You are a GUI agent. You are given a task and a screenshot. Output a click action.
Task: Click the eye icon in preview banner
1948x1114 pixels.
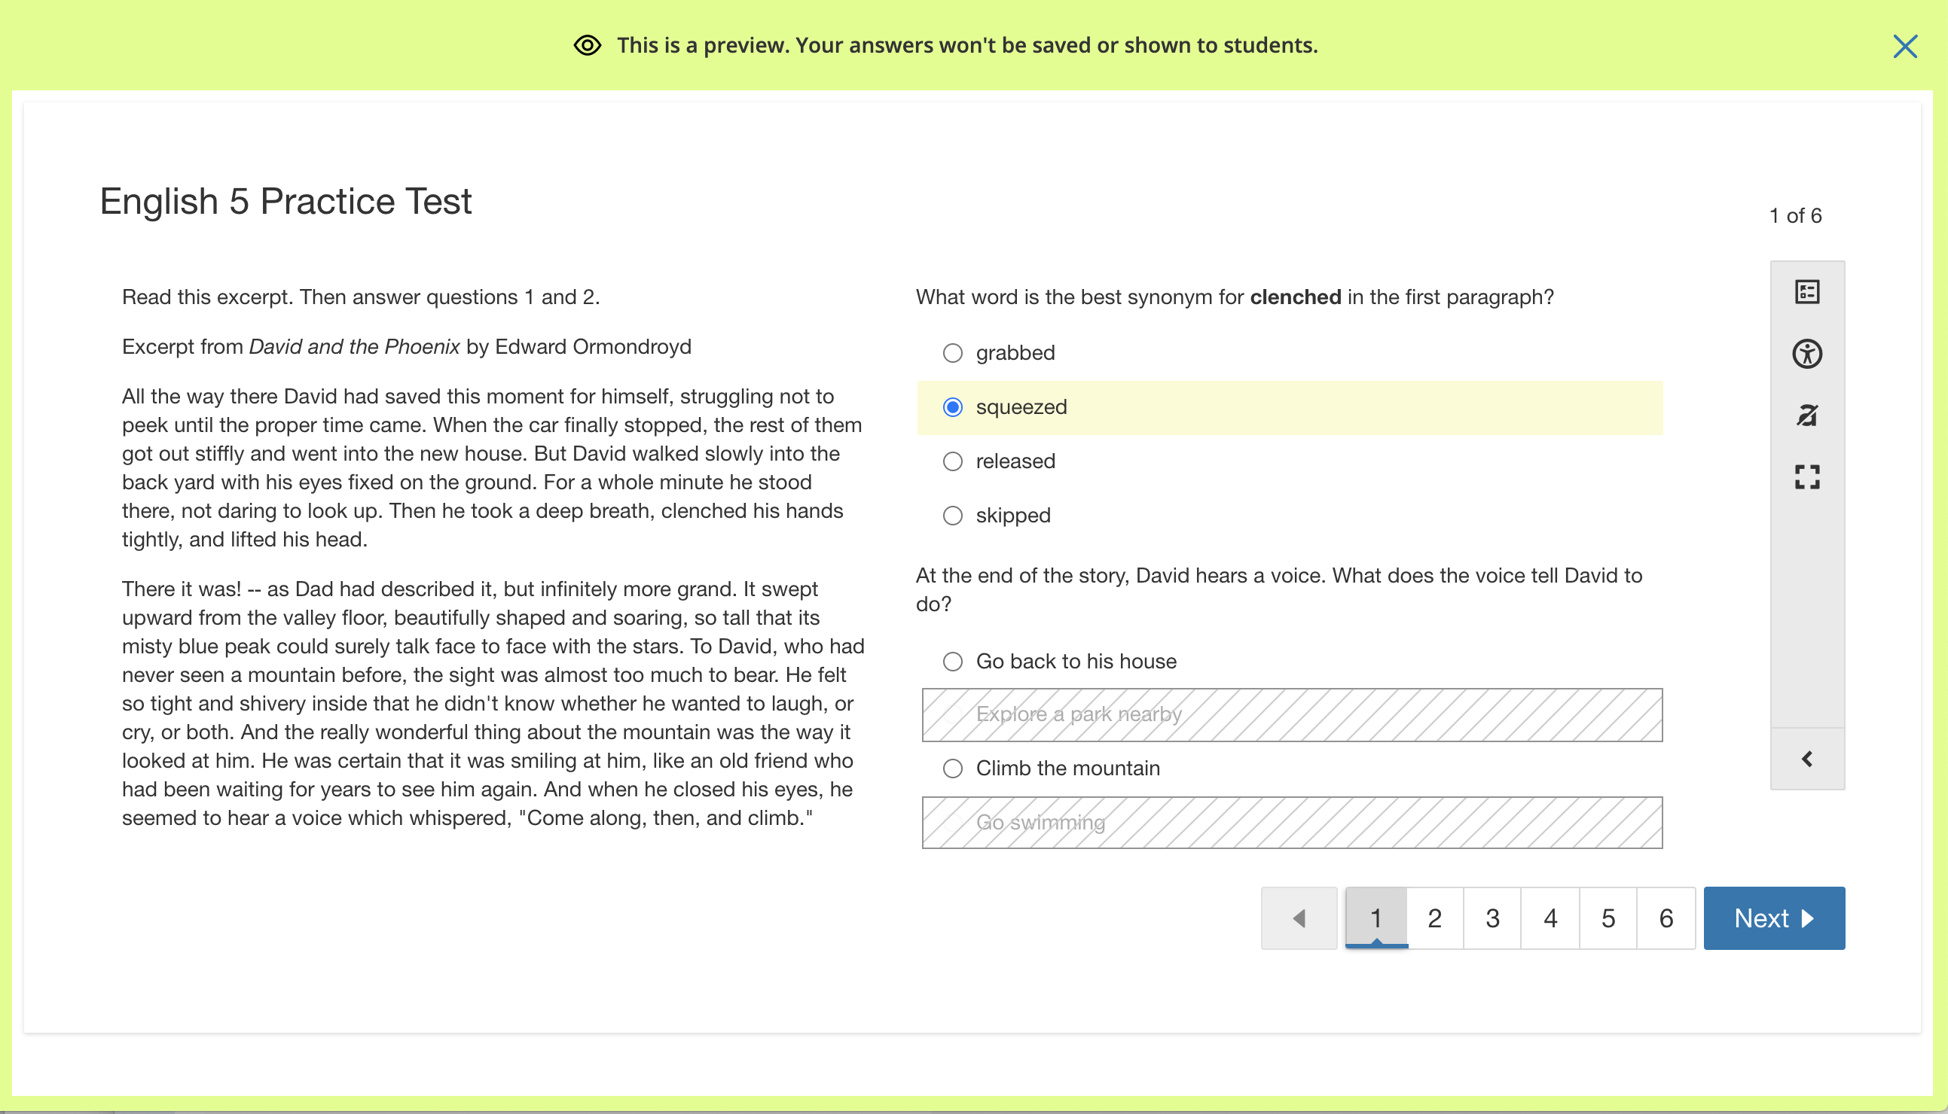coord(588,45)
